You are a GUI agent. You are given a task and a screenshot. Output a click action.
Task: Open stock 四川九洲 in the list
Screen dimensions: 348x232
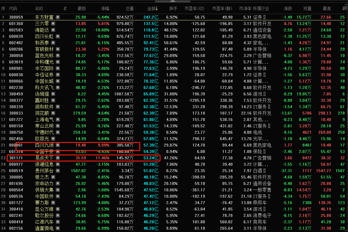(x=44, y=145)
